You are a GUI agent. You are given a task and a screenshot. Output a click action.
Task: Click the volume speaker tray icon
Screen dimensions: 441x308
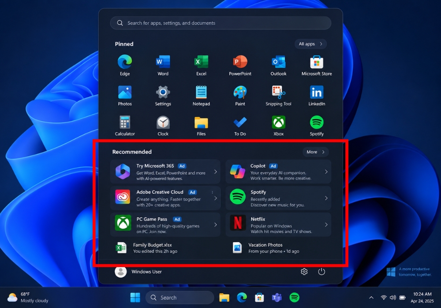(393, 297)
